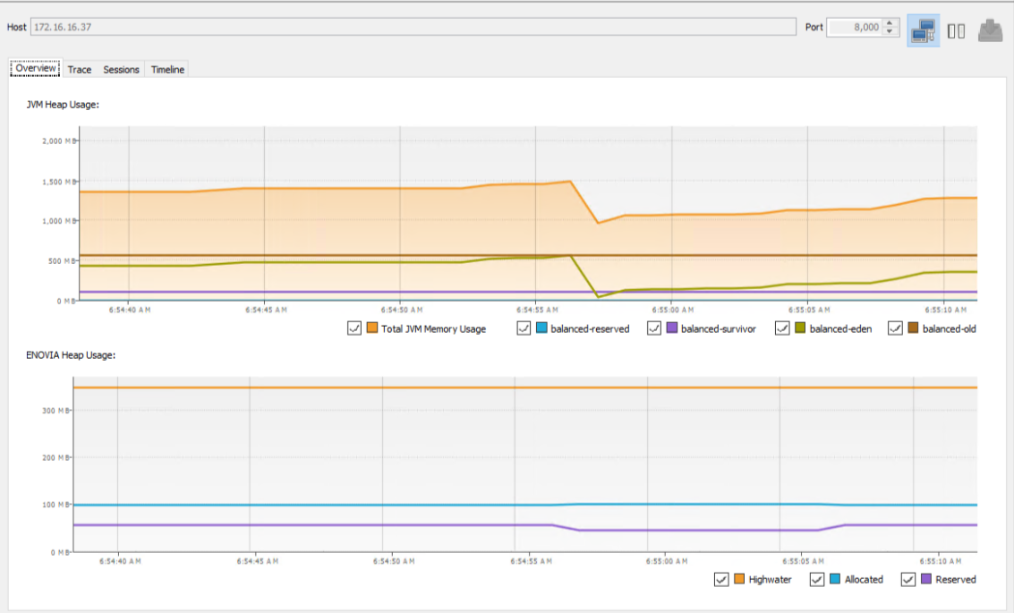Switch to the Trace tab

[x=80, y=70]
